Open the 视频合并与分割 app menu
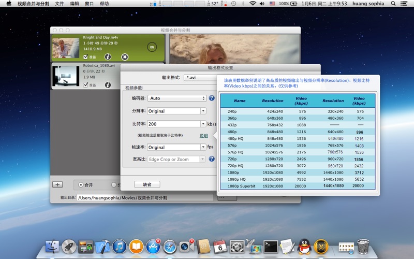414x259 pixels. click(33, 4)
